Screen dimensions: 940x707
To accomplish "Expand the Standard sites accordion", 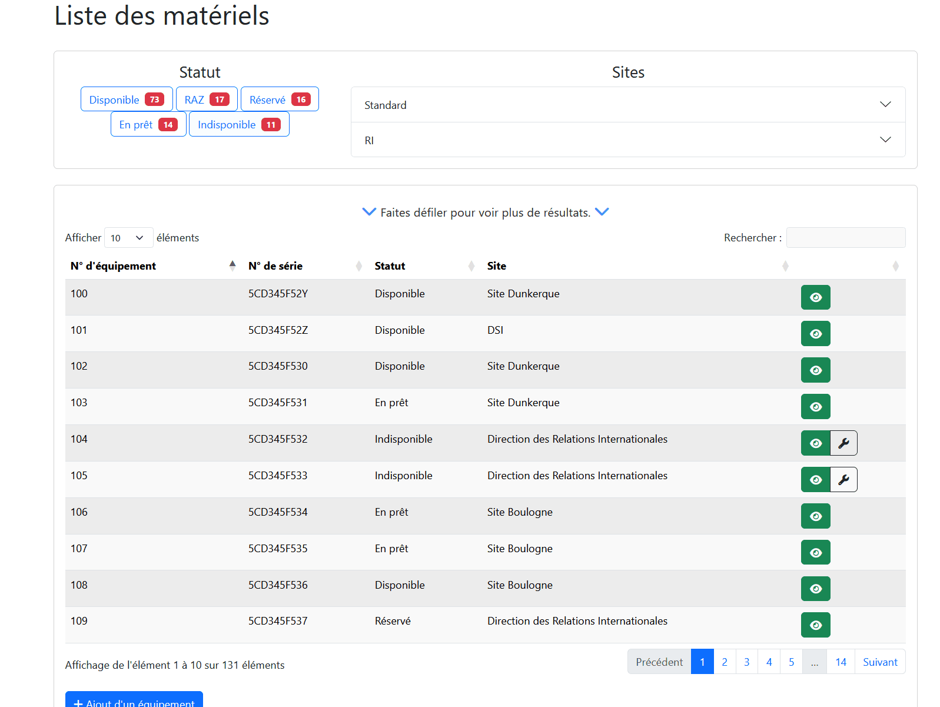I will 628,105.
